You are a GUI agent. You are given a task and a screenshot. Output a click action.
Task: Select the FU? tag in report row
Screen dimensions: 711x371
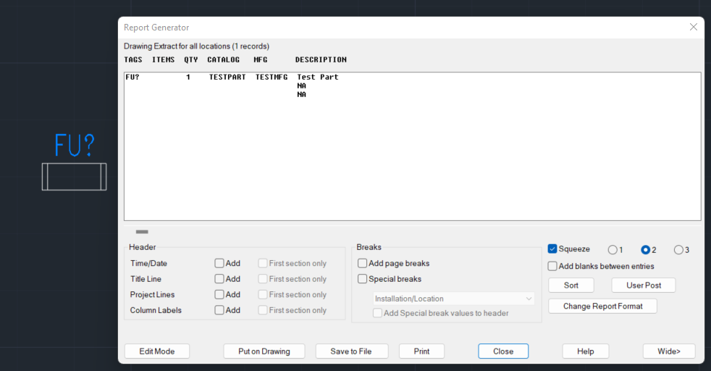pyautogui.click(x=132, y=77)
